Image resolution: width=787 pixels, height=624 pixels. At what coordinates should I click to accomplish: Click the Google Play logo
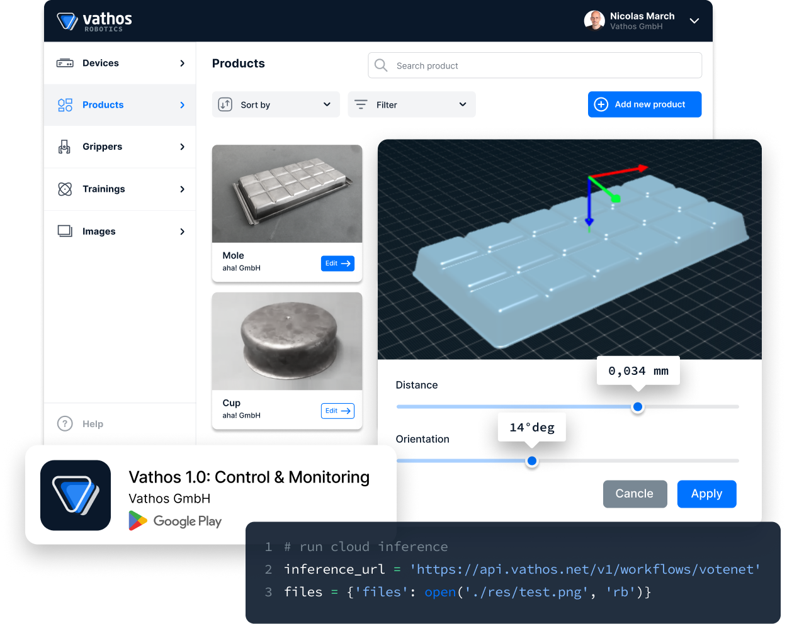(x=175, y=521)
